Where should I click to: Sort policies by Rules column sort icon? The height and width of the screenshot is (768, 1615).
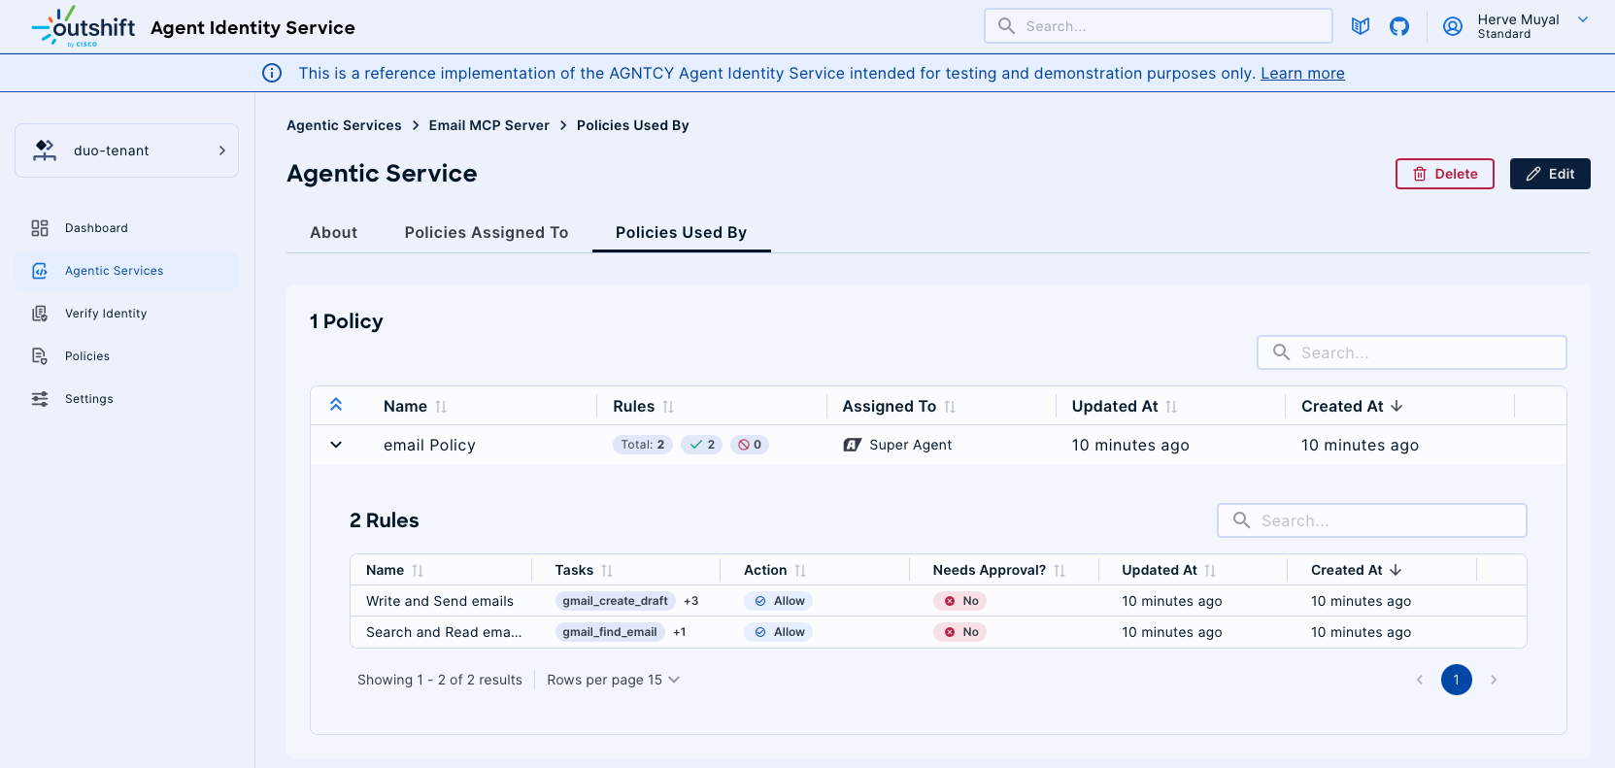point(668,407)
